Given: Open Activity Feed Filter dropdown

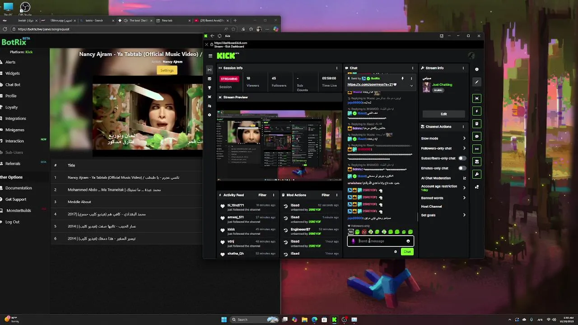Looking at the screenshot, I should point(262,195).
